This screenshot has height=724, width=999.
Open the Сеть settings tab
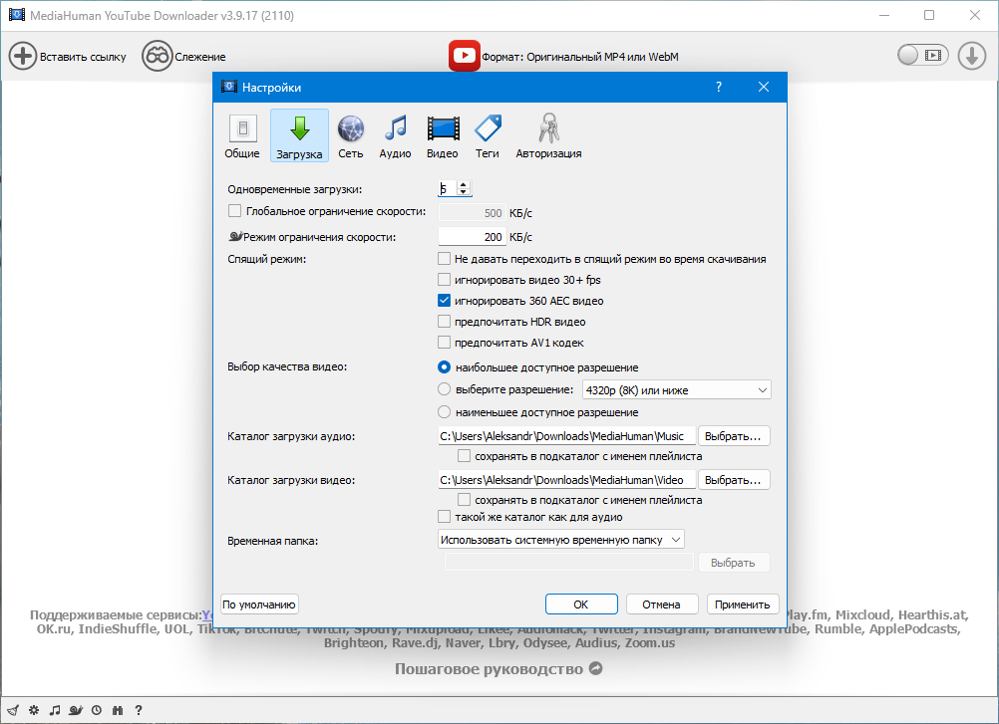coord(350,136)
